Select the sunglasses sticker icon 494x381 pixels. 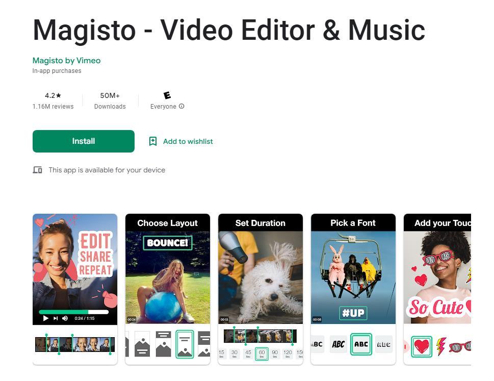click(460, 347)
